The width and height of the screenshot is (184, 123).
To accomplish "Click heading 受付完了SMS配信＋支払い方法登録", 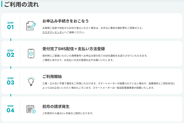I will (x=74, y=49).
